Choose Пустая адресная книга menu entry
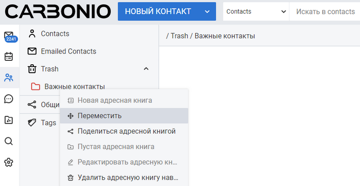This screenshot has width=360, height=186. point(124,147)
